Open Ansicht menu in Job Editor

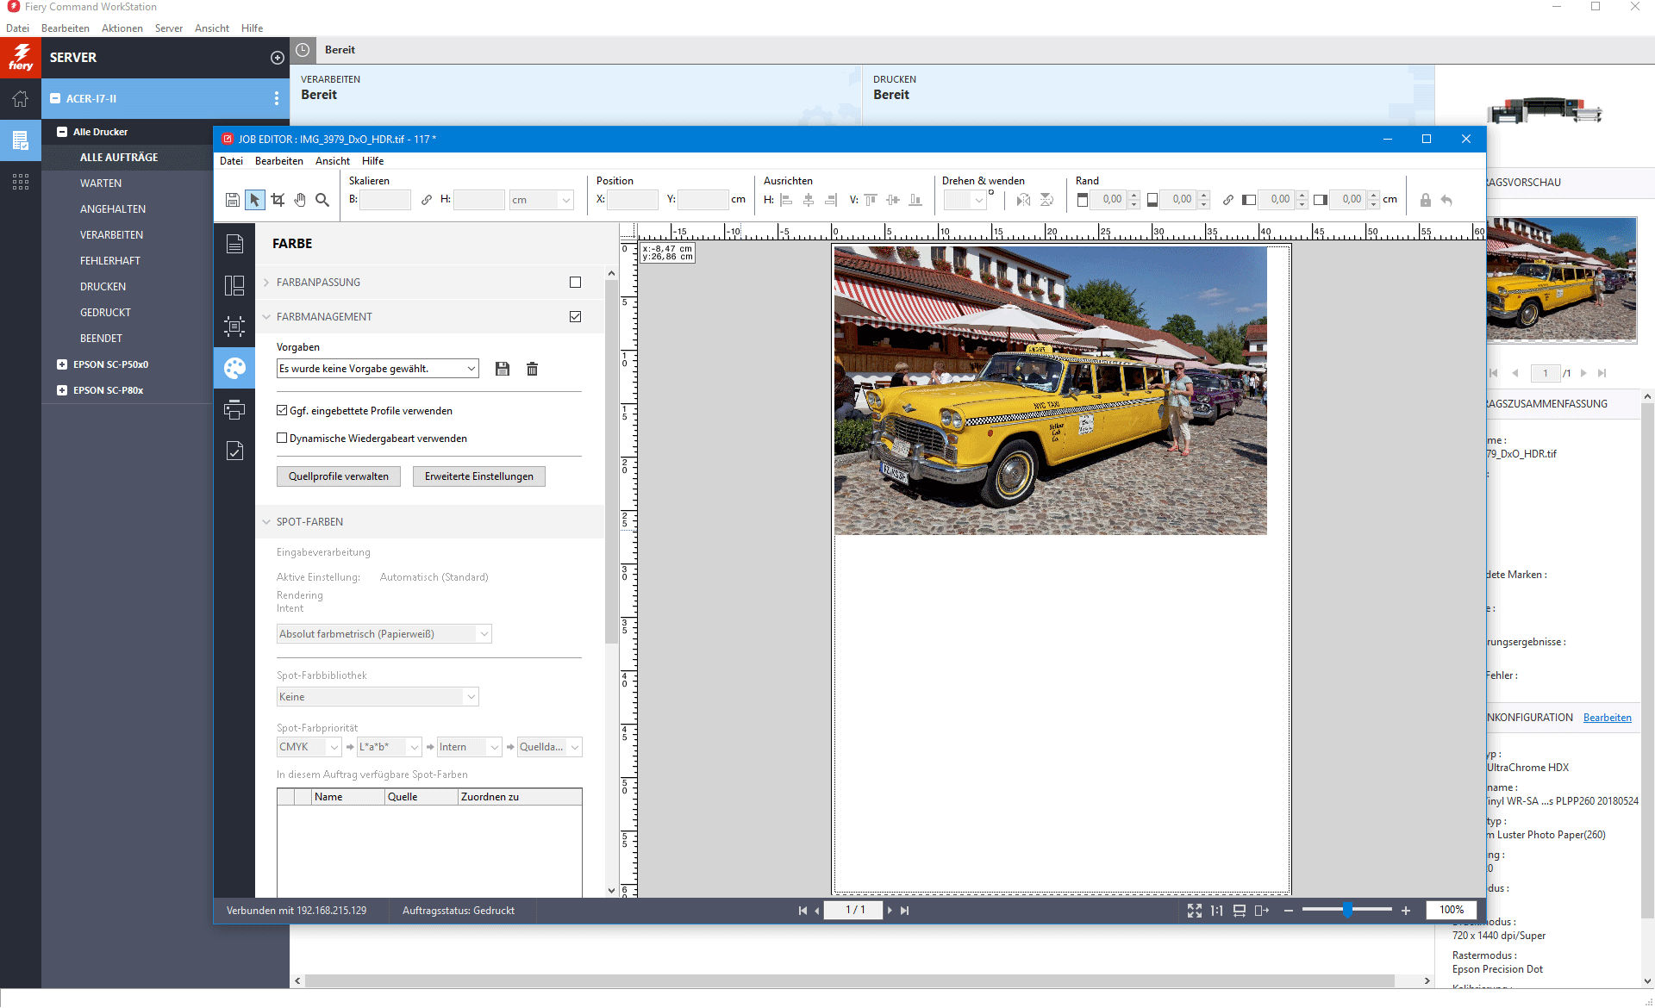[x=332, y=161]
